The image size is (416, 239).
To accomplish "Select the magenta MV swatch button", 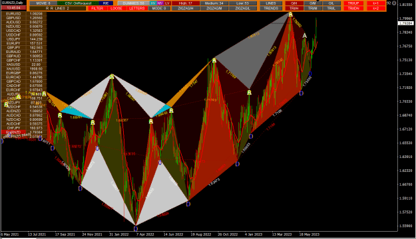I will pyautogui.click(x=160, y=3).
